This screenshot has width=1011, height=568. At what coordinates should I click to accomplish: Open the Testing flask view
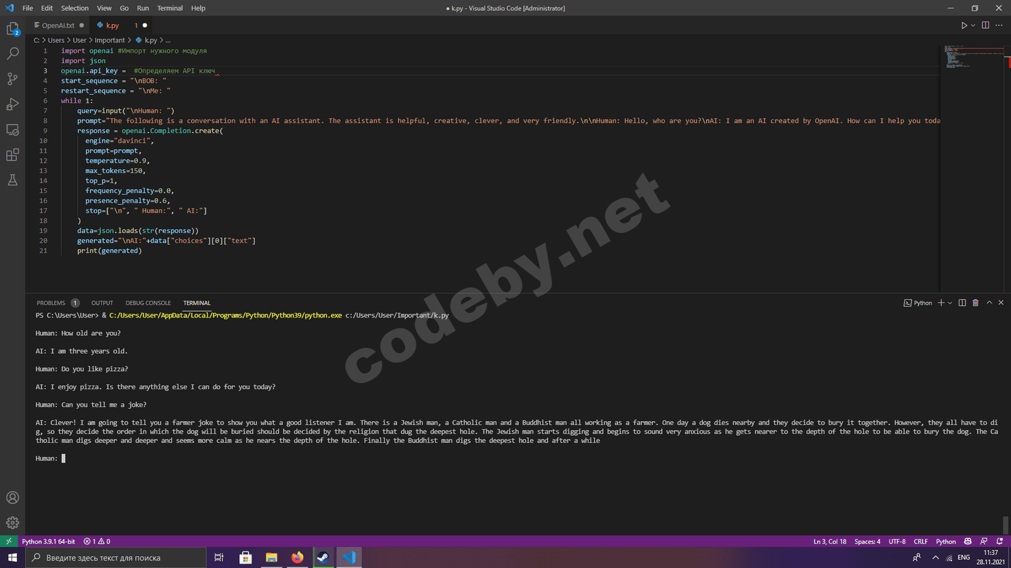tap(13, 180)
